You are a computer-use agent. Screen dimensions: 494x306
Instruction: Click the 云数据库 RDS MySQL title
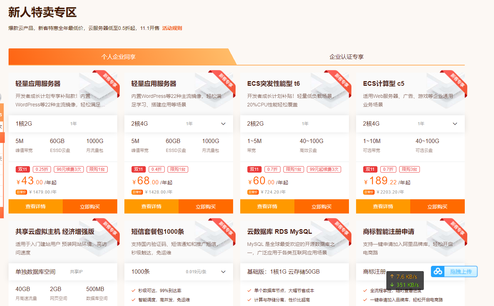point(279,232)
